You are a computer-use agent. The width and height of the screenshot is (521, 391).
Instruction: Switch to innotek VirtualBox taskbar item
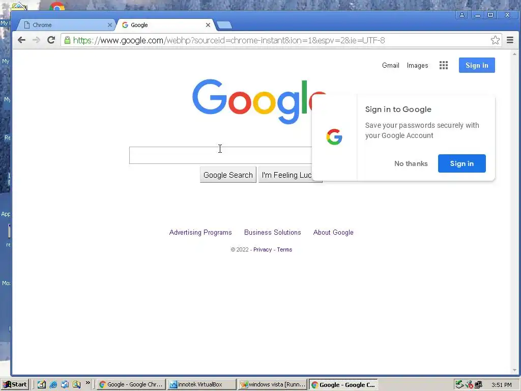pyautogui.click(x=201, y=384)
